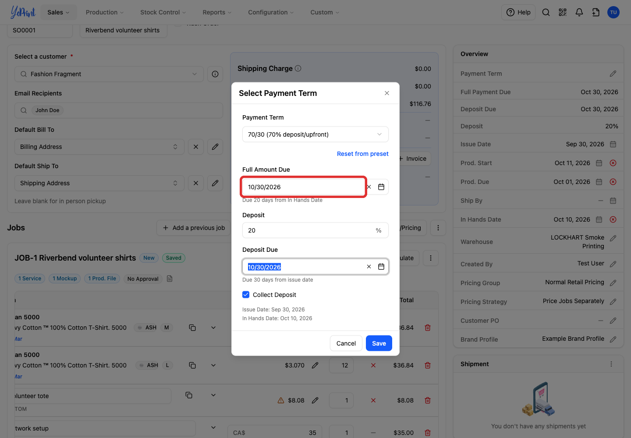This screenshot has width=631, height=438.
Task: Open calendar picker for Full Amount Due
Action: tap(381, 187)
